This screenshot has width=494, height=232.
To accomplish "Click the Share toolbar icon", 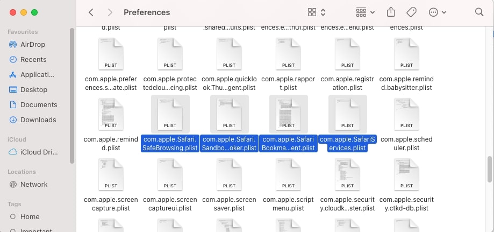I will tap(391, 12).
